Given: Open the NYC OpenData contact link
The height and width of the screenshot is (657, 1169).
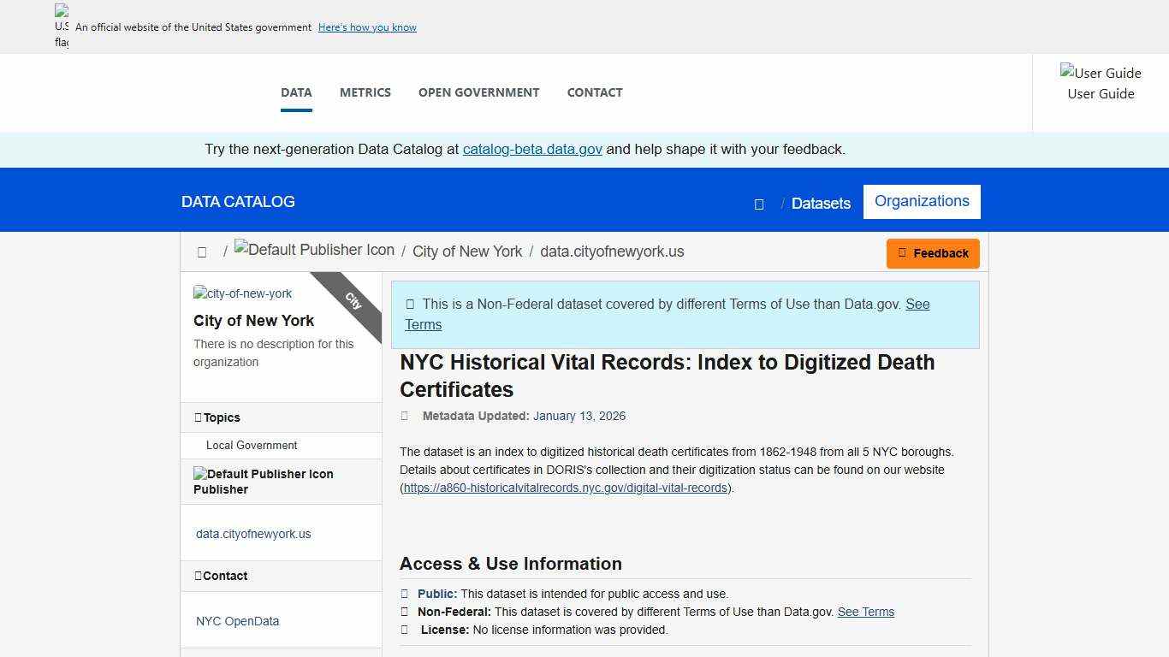Looking at the screenshot, I should [x=237, y=621].
